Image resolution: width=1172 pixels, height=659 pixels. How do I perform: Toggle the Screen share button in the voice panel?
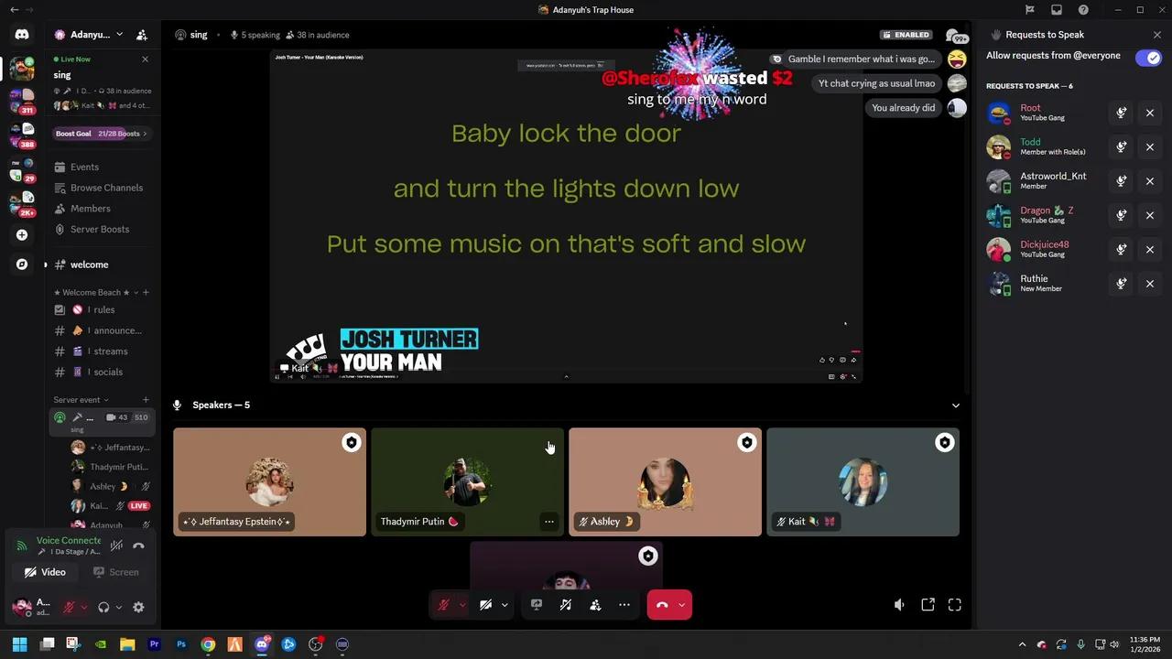tap(116, 572)
